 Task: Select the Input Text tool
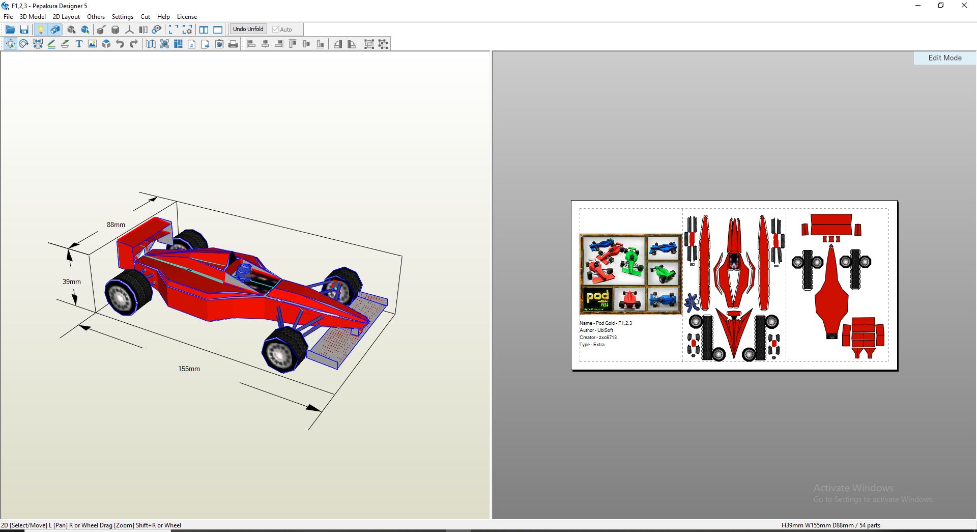click(79, 44)
